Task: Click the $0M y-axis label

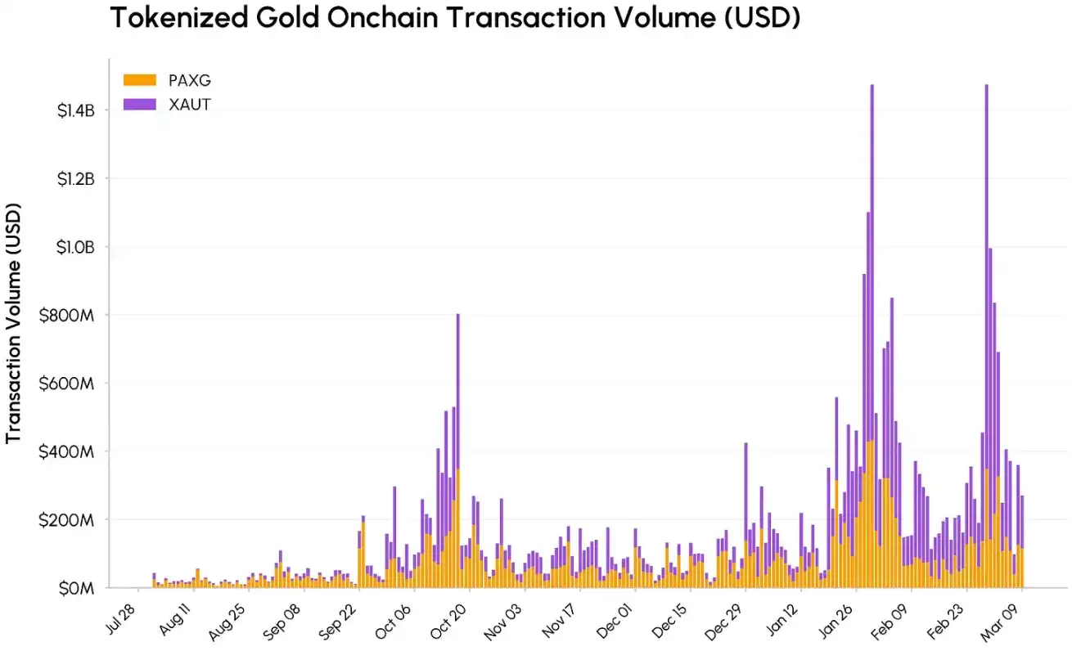Action: click(79, 588)
